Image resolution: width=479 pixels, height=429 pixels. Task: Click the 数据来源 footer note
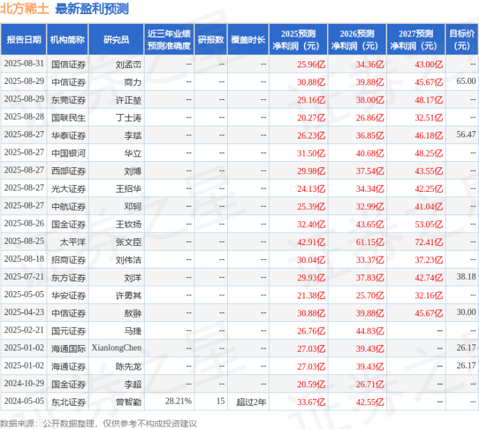point(99,423)
